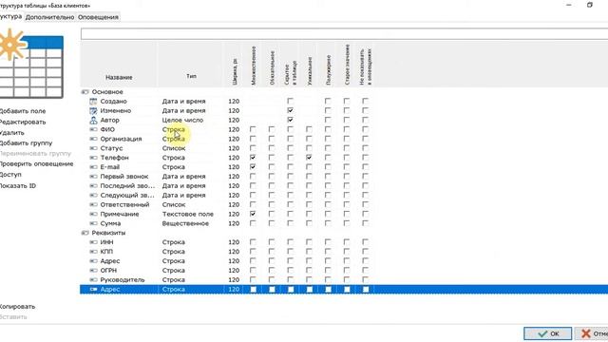Click the field icon beside Руководитель

click(93, 280)
